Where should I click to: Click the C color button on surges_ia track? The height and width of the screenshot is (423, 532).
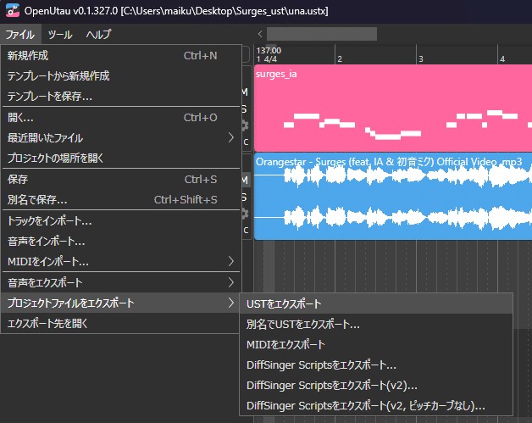(x=246, y=142)
